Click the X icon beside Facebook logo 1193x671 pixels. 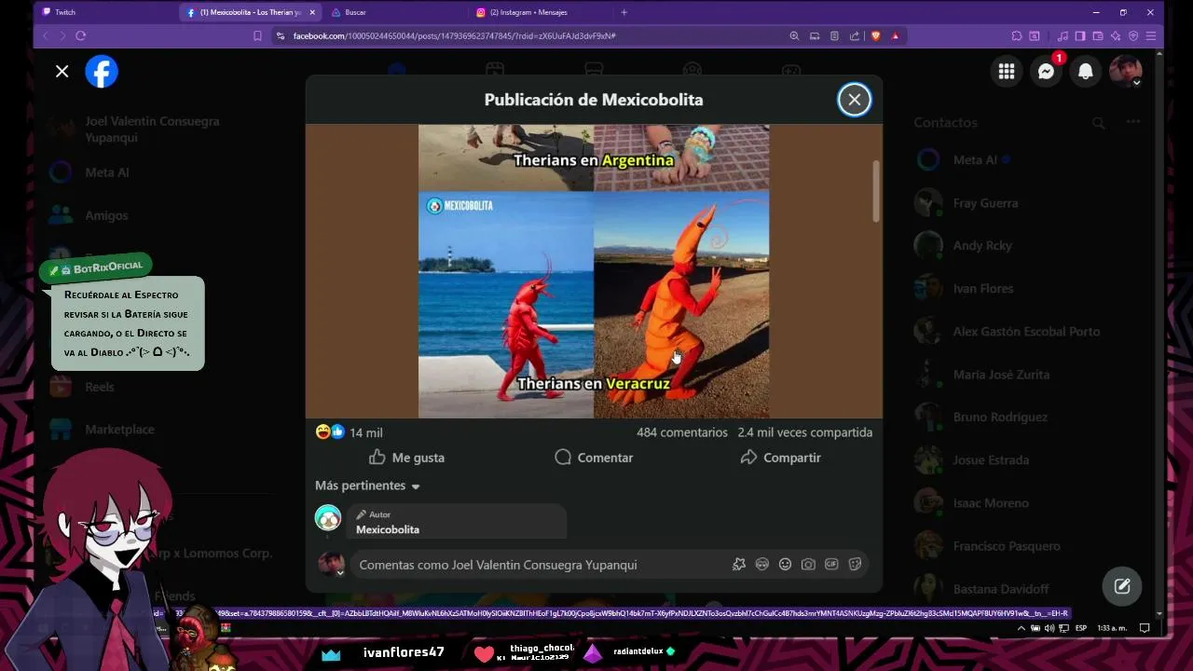(x=62, y=72)
